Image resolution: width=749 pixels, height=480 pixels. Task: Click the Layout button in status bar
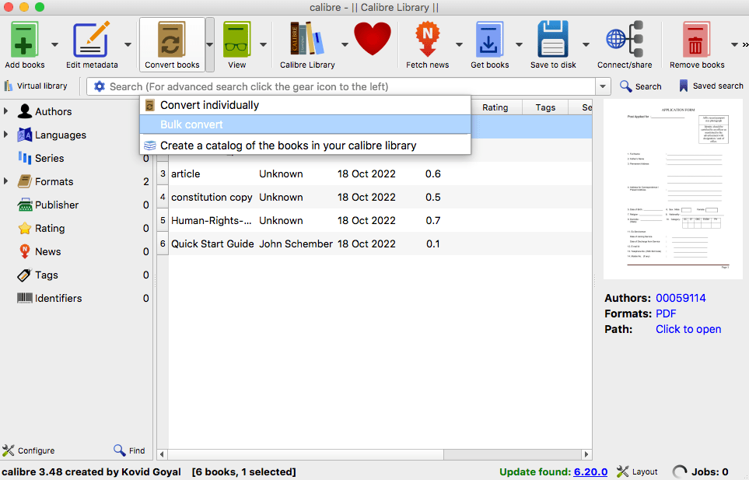[637, 471]
